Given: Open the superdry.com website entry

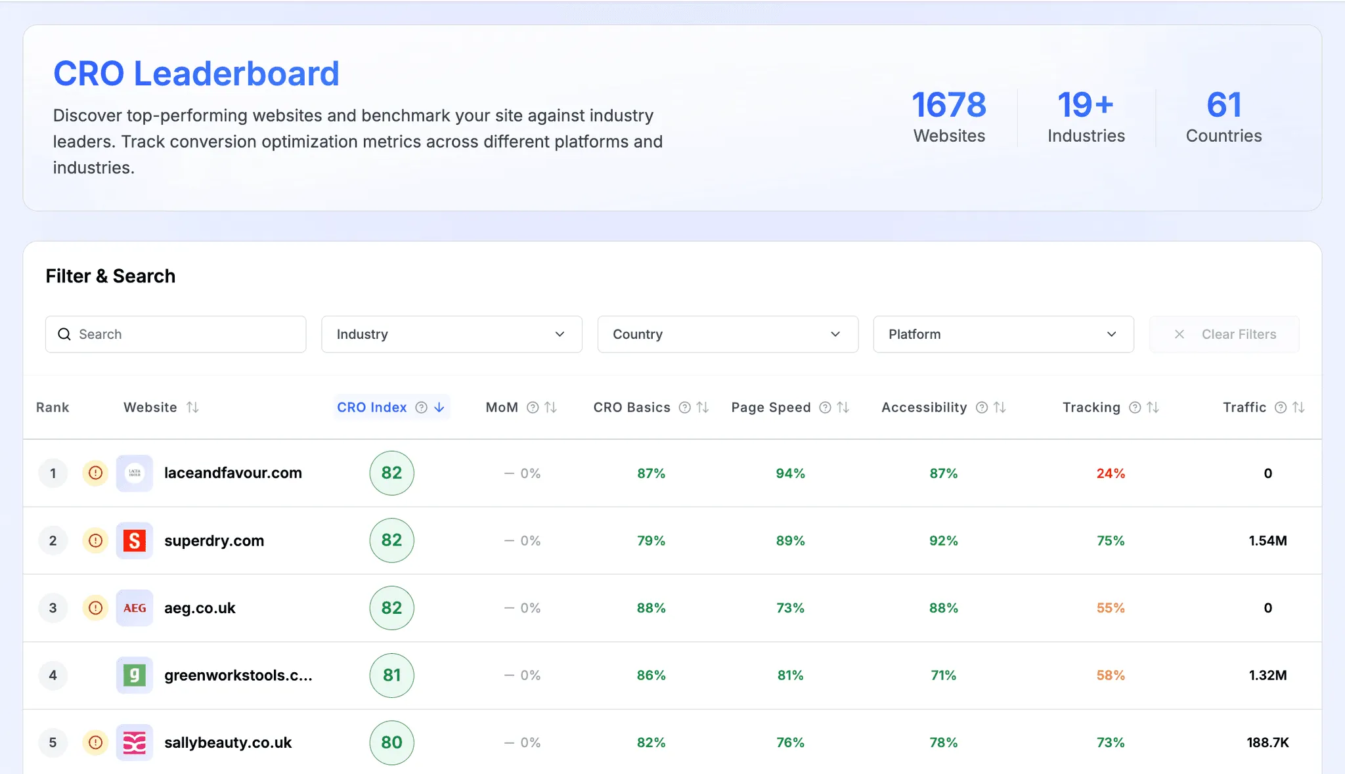Looking at the screenshot, I should 214,540.
